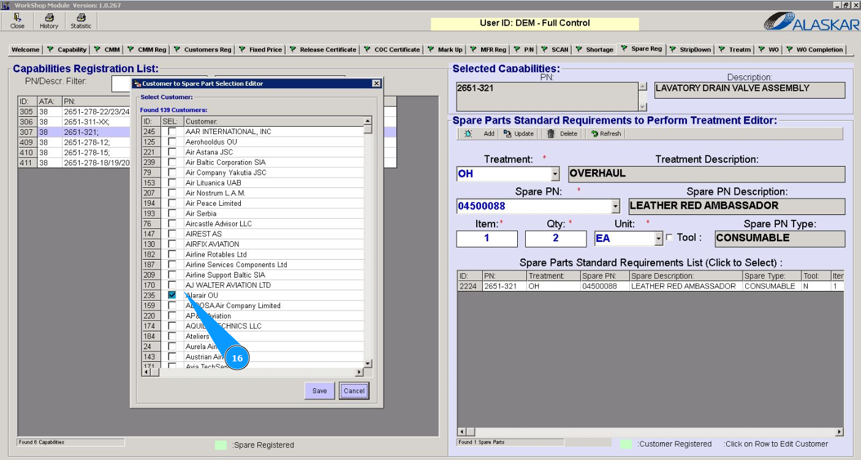Click the customer list scroll-down arrow
Screen dimensions: 861x460
tap(368, 364)
